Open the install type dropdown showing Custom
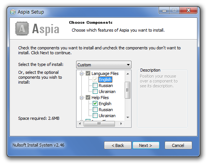This screenshot has width=208, height=165. pos(104,65)
